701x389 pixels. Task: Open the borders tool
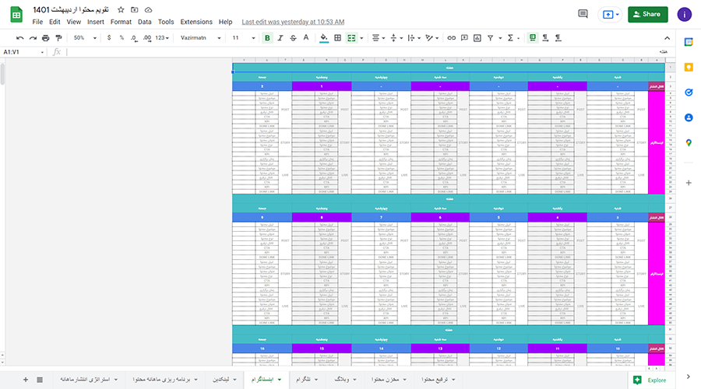(337, 37)
